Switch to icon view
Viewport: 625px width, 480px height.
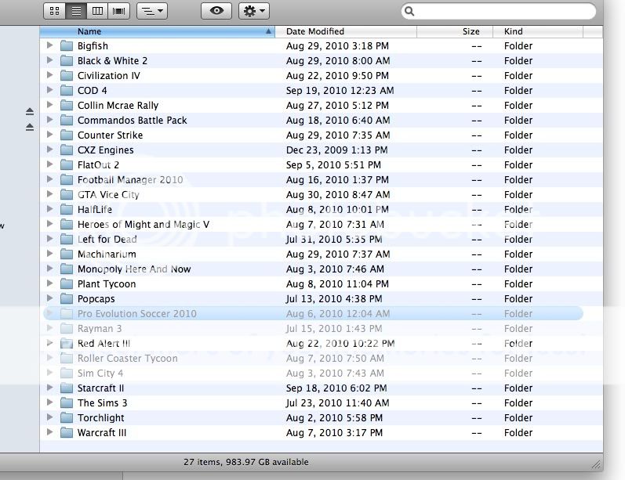click(55, 11)
